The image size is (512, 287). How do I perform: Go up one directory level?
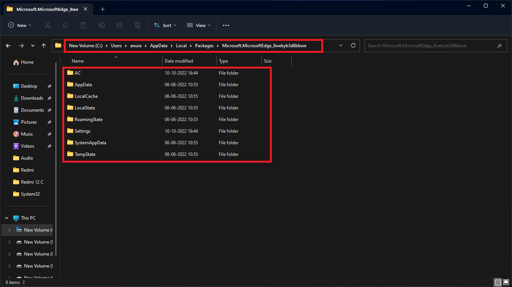coord(44,46)
